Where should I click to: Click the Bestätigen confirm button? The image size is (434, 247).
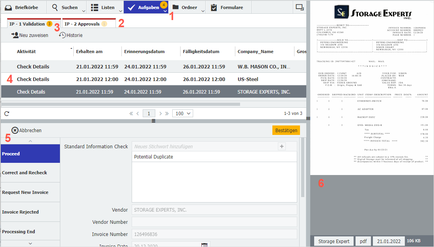[x=286, y=130]
